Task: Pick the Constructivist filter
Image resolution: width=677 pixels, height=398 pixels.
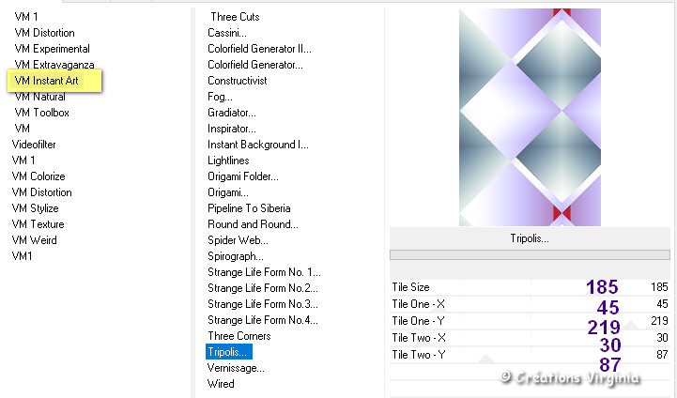Action: point(237,81)
